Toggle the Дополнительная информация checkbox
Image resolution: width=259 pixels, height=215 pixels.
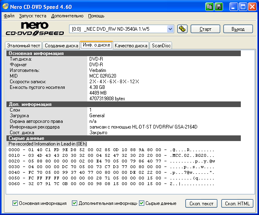[x=74, y=203]
